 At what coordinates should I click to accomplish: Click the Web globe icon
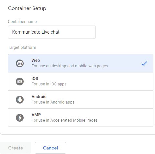pyautogui.click(x=20, y=63)
